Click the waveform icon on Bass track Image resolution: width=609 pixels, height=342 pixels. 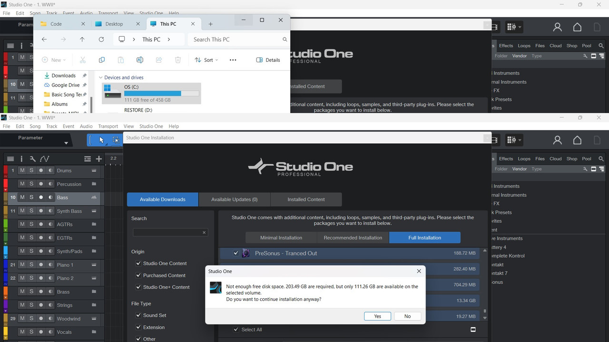(94, 197)
